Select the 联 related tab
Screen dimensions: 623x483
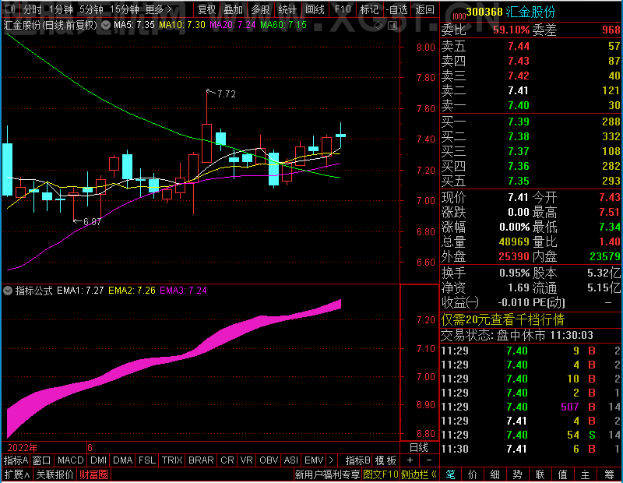click(540, 474)
